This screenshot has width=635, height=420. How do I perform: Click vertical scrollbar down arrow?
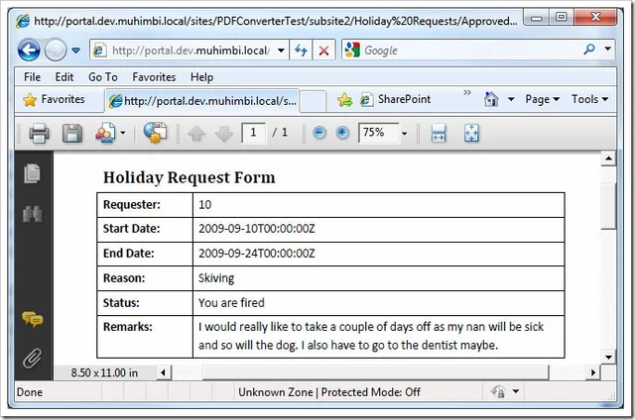(608, 357)
